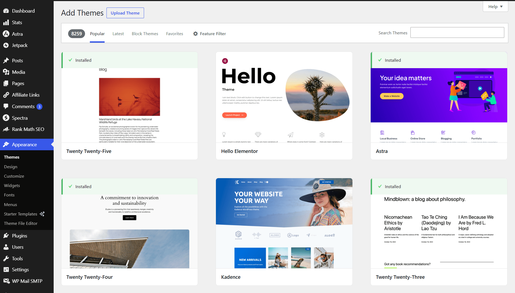Click the Twenty Twenty-Three theme name
The width and height of the screenshot is (515, 293).
coord(400,277)
